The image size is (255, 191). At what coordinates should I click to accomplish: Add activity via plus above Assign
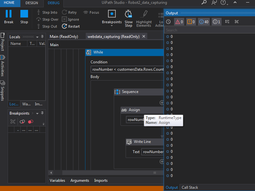tap(162, 103)
